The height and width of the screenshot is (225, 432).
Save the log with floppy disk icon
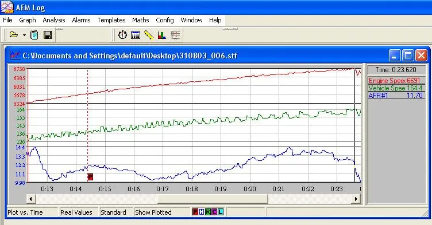point(48,35)
